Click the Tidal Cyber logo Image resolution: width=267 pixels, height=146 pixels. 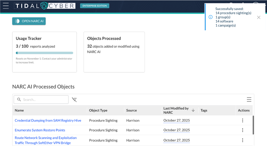pyautogui.click(x=44, y=6)
